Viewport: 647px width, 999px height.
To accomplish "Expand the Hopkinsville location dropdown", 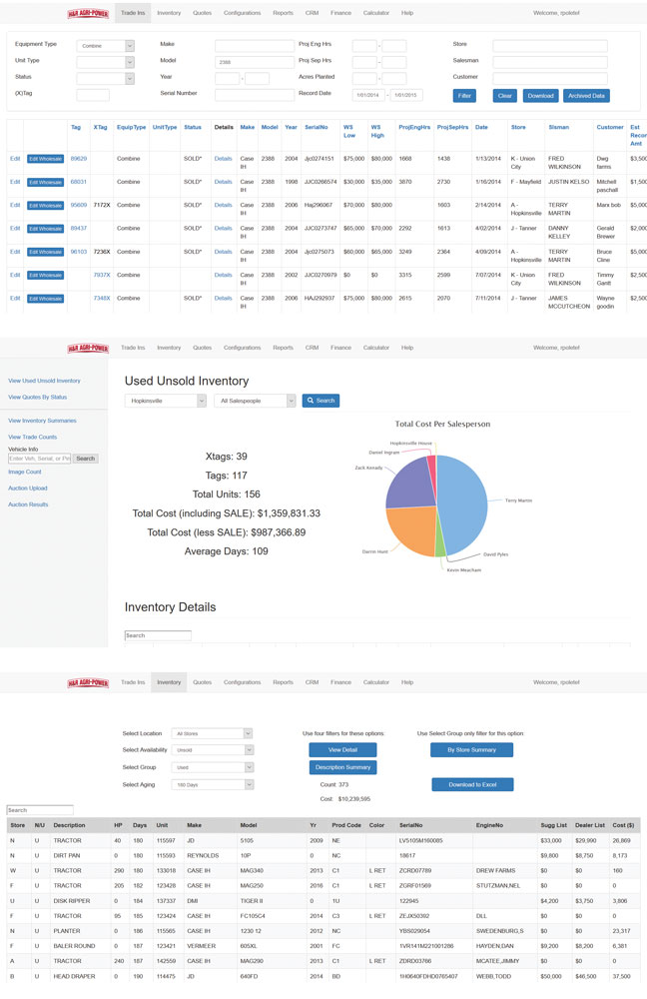I will coord(165,401).
